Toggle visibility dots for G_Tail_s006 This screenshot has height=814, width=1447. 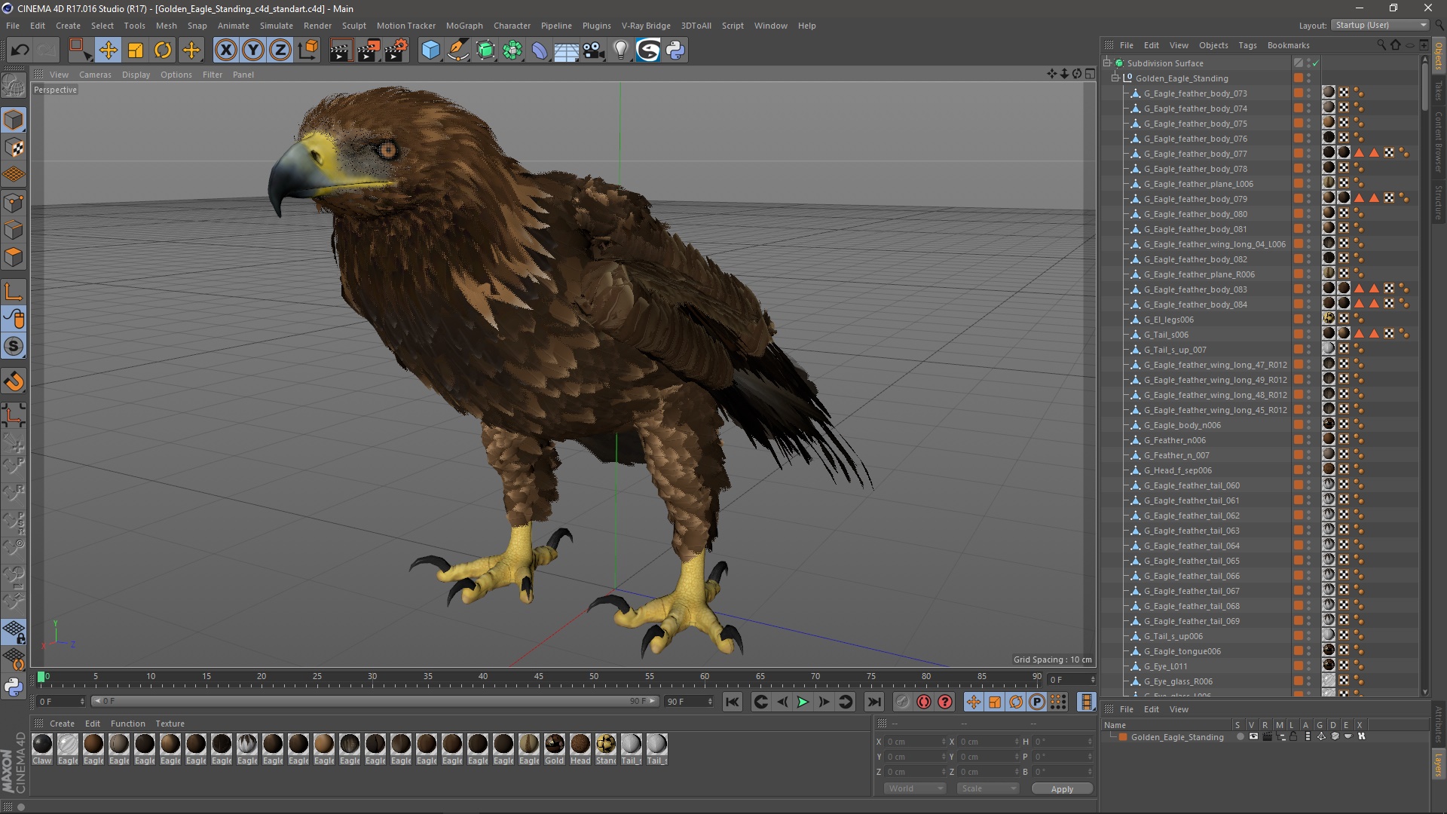click(1309, 335)
